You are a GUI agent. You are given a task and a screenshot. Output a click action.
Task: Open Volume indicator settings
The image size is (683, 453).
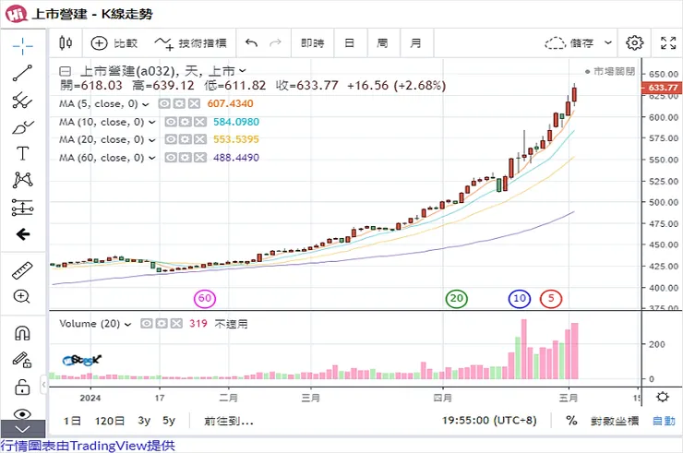click(162, 324)
